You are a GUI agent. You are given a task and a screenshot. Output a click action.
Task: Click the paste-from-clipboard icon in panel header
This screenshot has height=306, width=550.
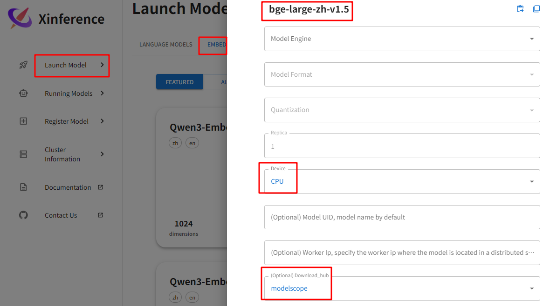521,9
